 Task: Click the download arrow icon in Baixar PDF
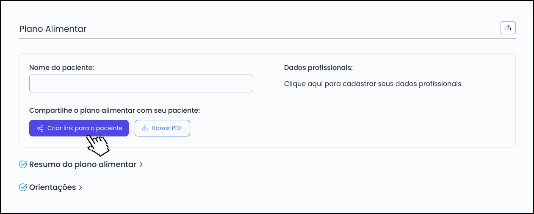[x=145, y=128]
